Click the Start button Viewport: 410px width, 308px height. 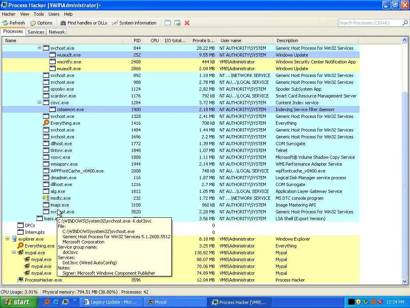point(18,302)
